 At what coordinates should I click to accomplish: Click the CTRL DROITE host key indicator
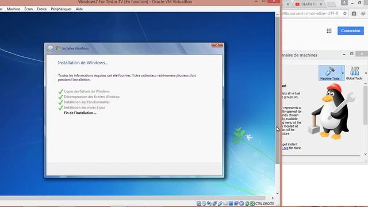[264, 204]
